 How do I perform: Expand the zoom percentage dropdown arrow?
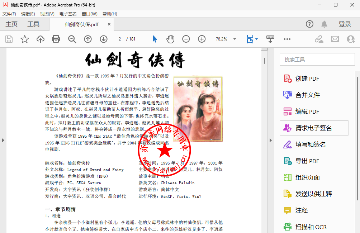click(x=235, y=39)
